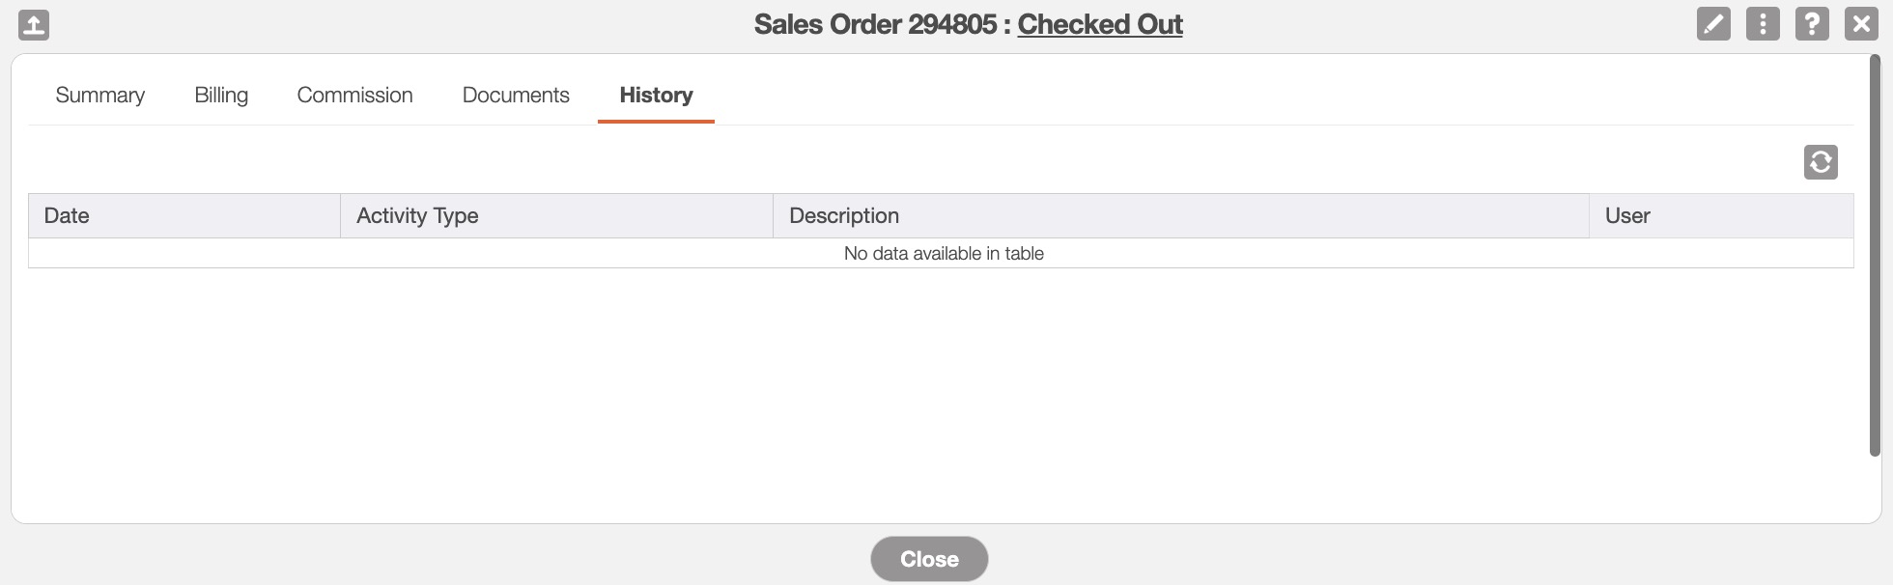Click the 'No data available in table' row
This screenshot has height=585, width=1893.
pyautogui.click(x=944, y=253)
